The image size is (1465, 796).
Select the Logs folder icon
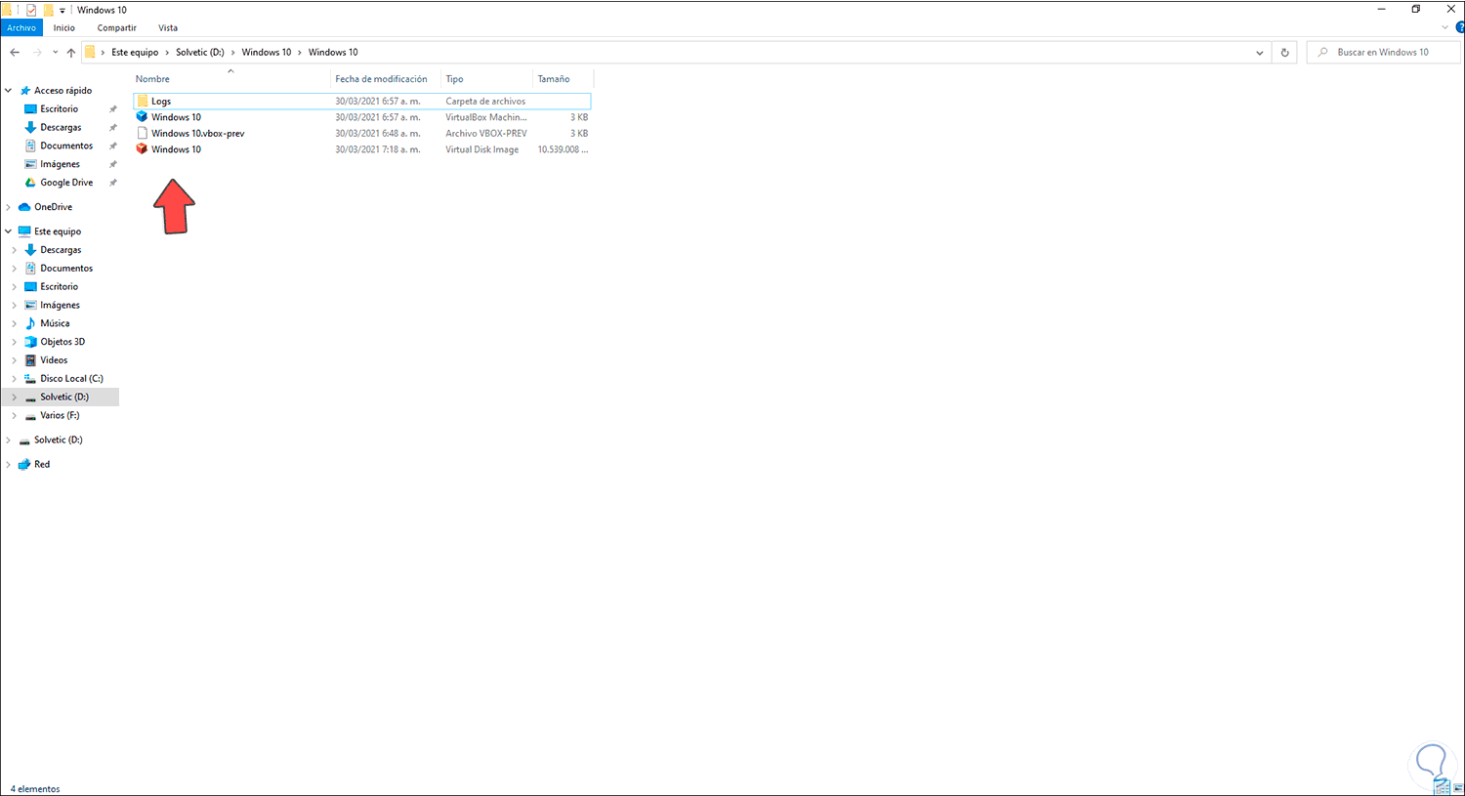pyautogui.click(x=142, y=102)
